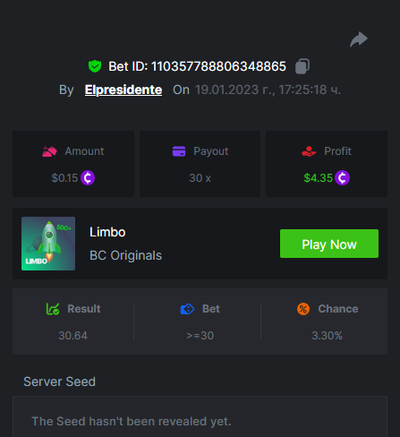
Task: Click the share arrow icon
Action: click(359, 39)
